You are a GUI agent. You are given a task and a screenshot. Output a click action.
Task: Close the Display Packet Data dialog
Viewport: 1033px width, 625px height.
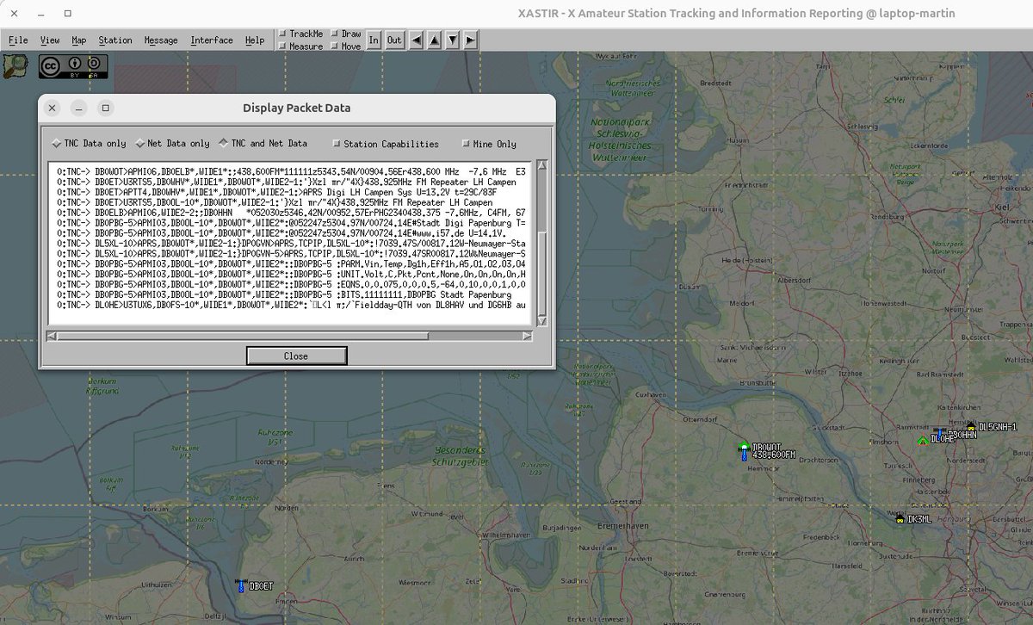[296, 356]
